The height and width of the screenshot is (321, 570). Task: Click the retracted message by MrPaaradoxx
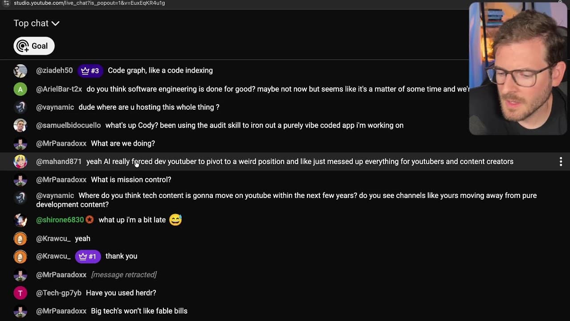(x=124, y=275)
